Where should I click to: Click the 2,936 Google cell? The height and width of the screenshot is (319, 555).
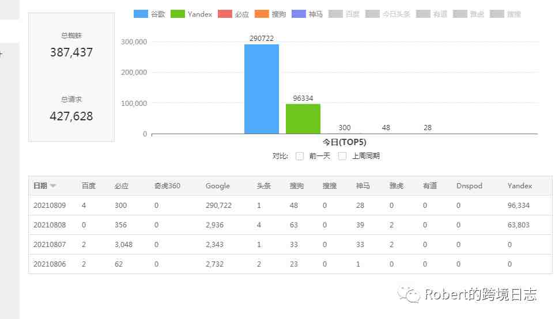coord(214,225)
